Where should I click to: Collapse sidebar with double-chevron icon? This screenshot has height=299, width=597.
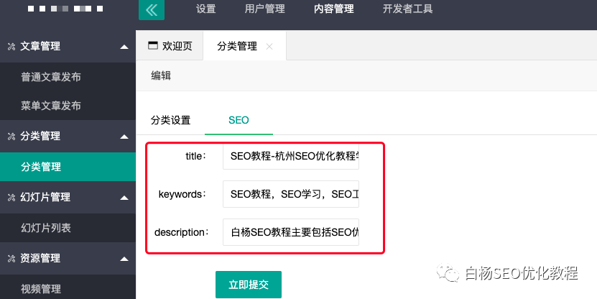(x=152, y=10)
